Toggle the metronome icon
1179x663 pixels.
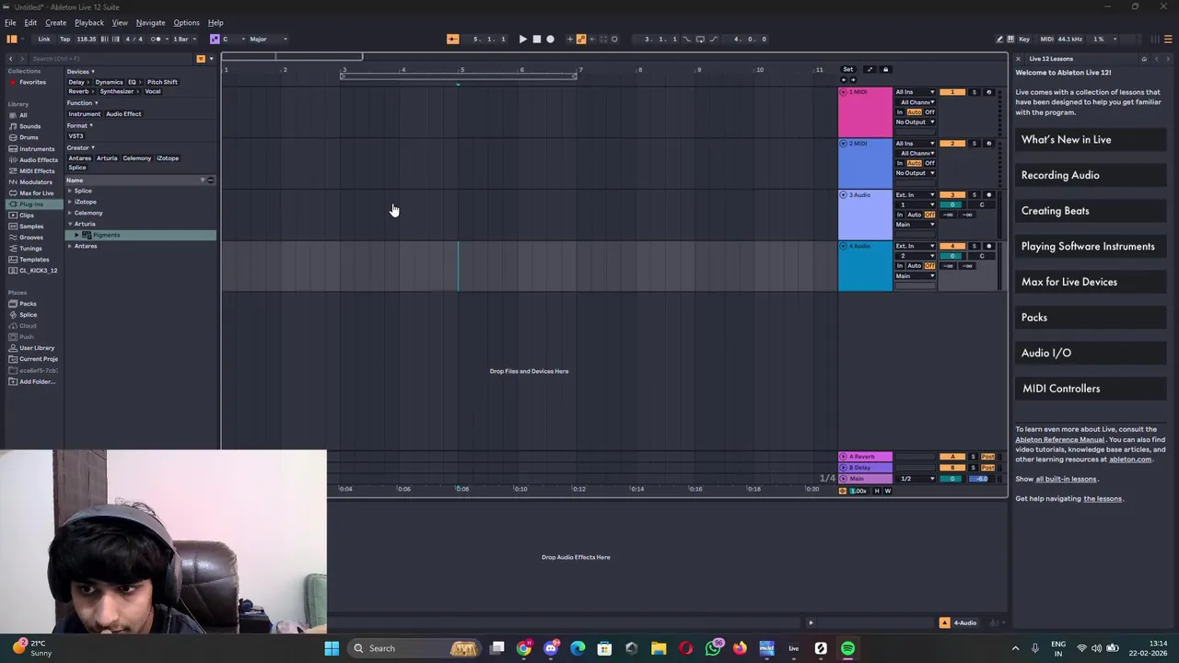(x=156, y=39)
